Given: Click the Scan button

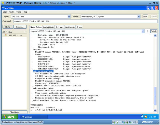Looking at the screenshot, I should [145, 17].
